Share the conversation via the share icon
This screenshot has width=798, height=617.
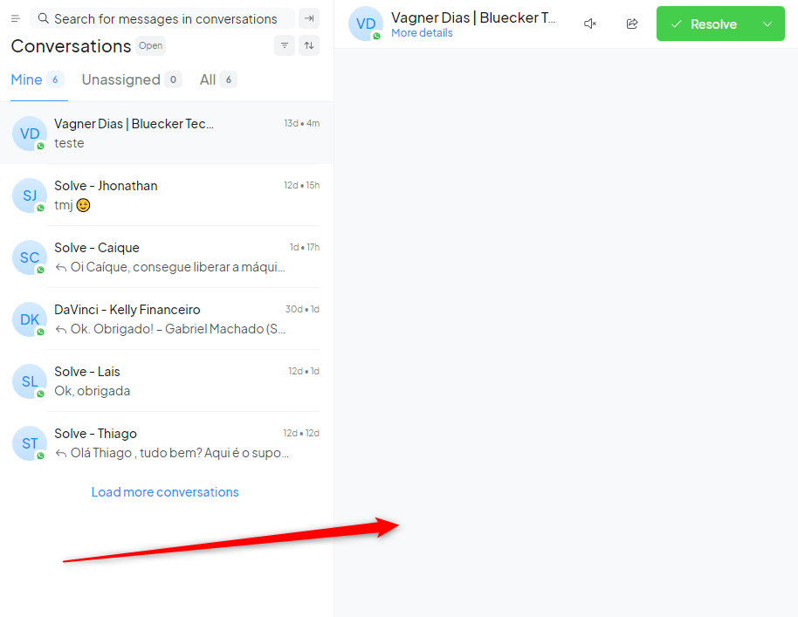632,24
